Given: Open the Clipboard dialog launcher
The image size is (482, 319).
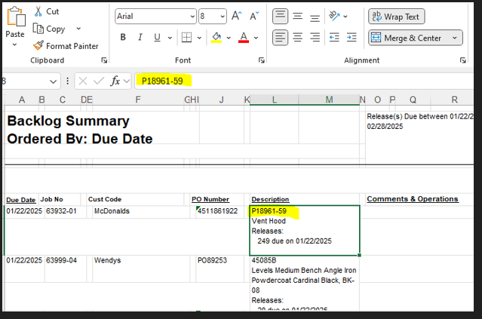Looking at the screenshot, I should (104, 60).
